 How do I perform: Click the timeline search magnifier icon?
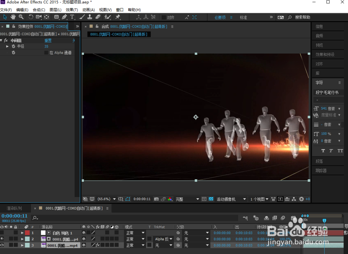(35, 218)
